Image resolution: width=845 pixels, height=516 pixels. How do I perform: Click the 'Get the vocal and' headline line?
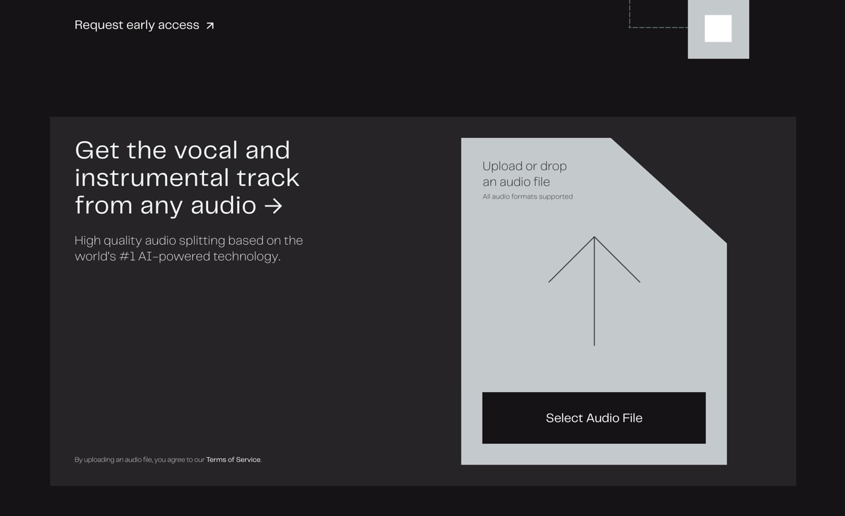182,150
